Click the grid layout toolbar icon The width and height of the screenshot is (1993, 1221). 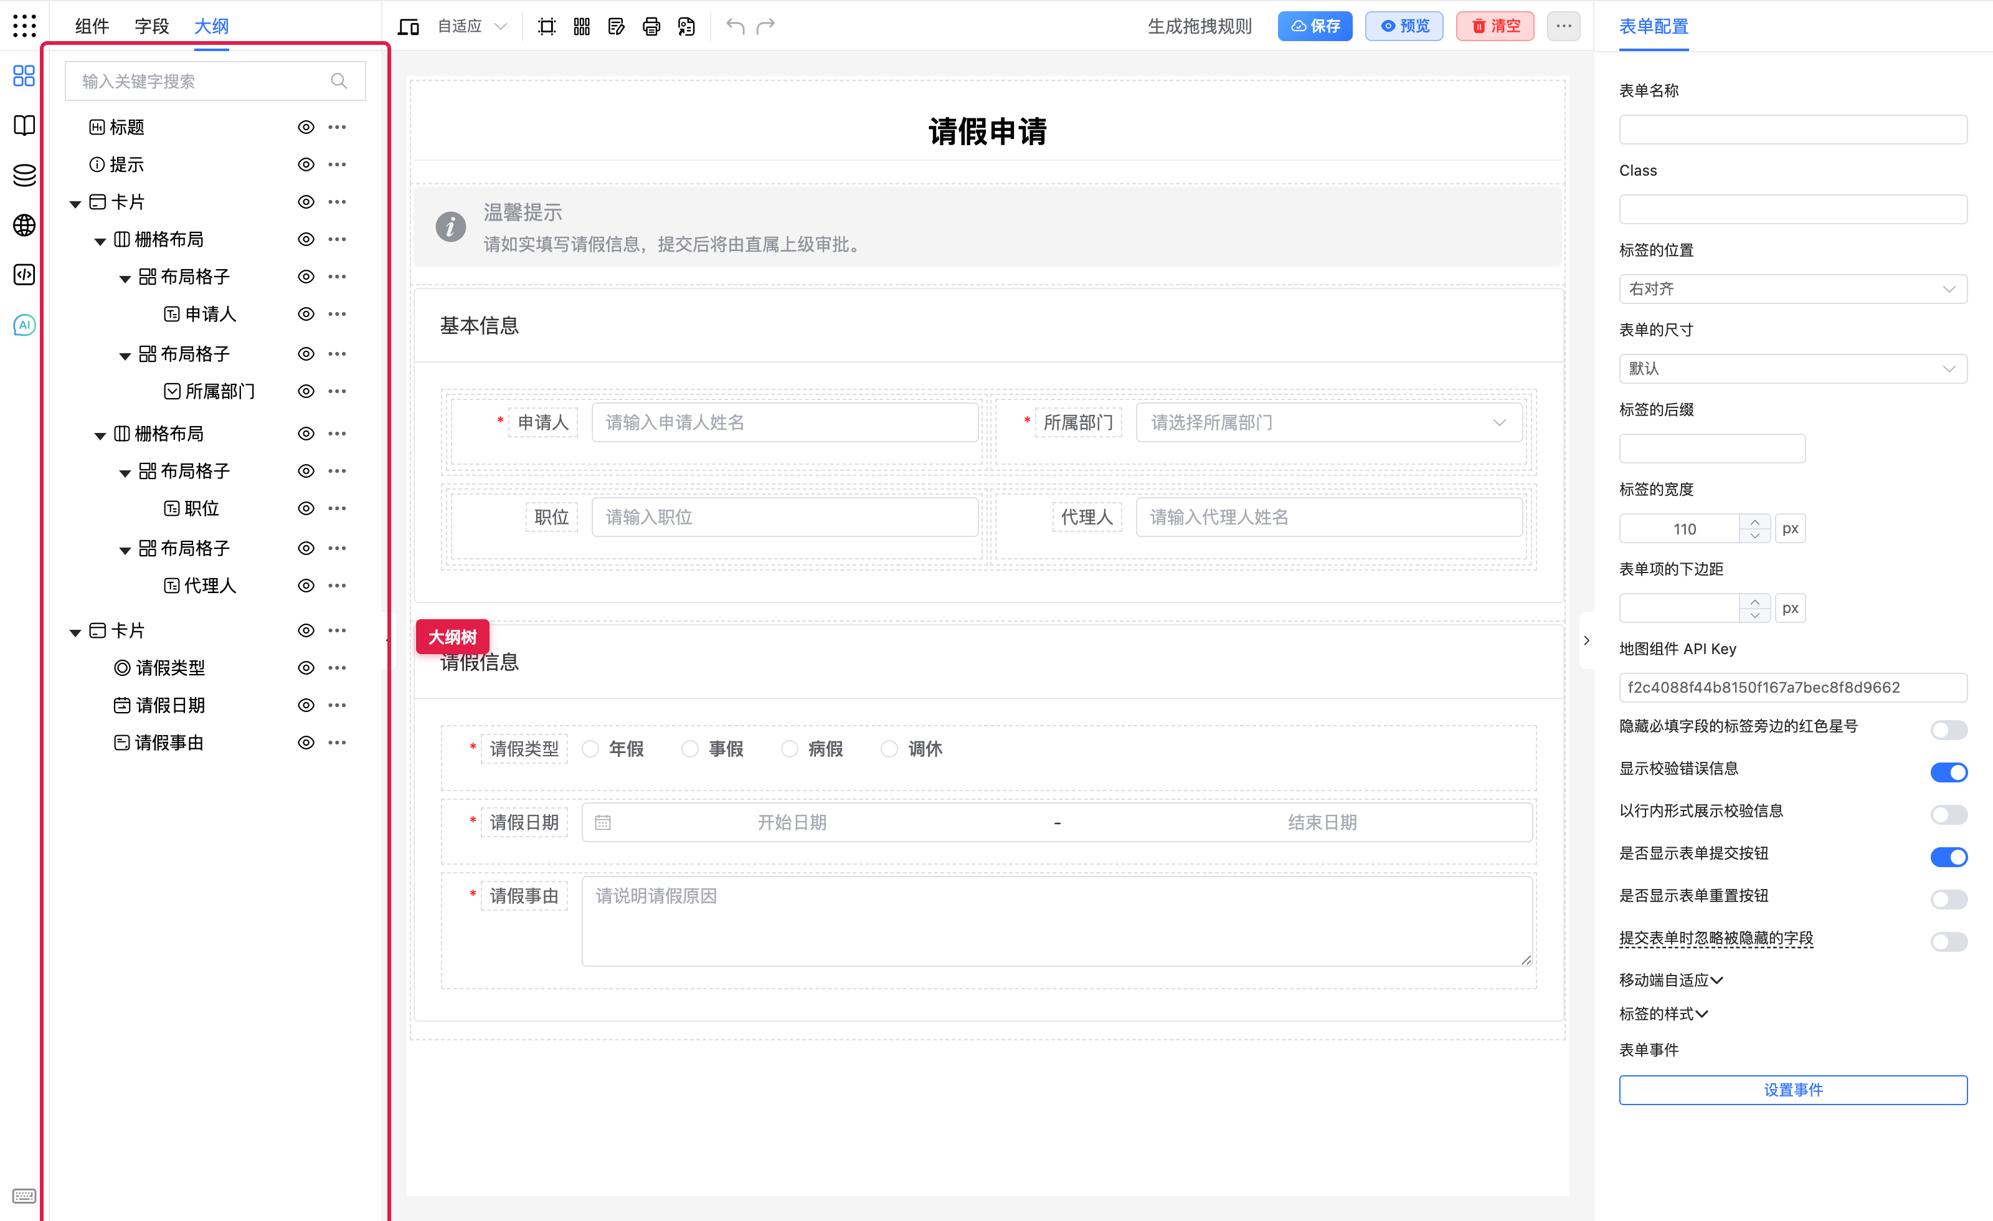[x=582, y=27]
